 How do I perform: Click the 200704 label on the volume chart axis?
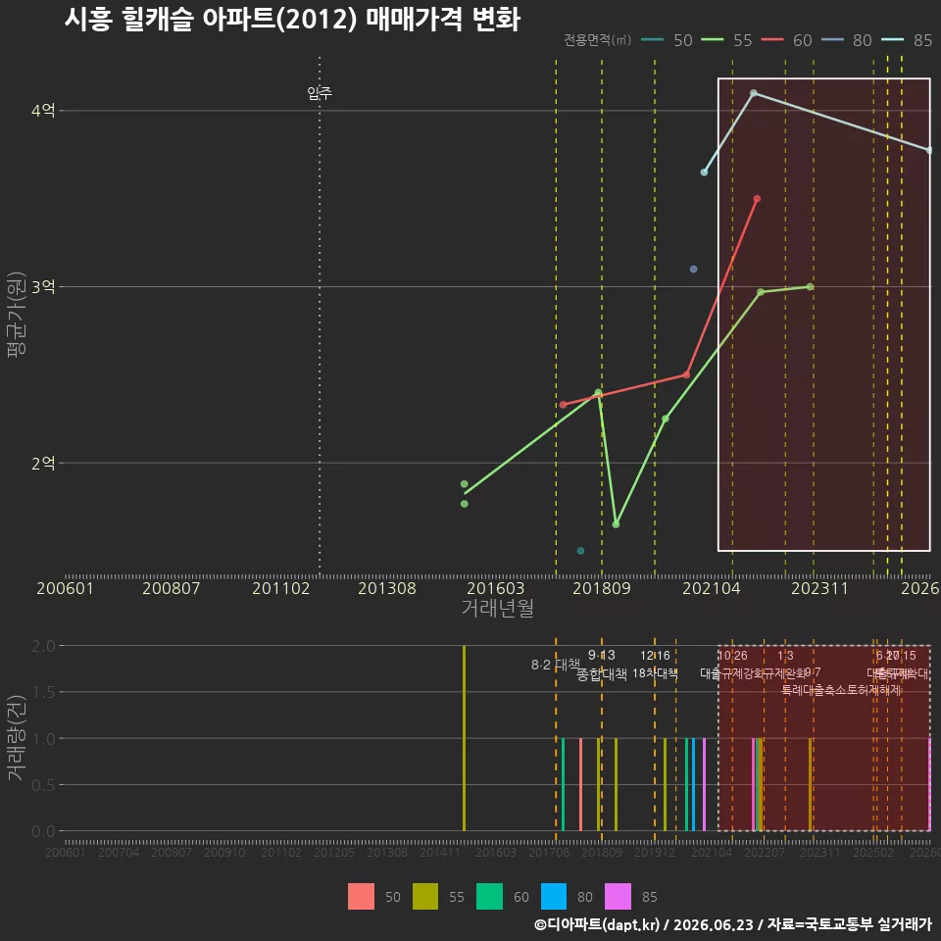[x=119, y=852]
